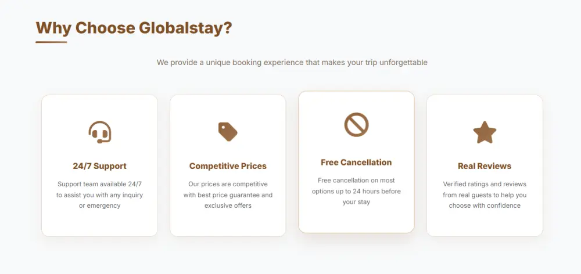The height and width of the screenshot is (274, 581).
Task: Click the price tag icon
Action: click(x=228, y=132)
